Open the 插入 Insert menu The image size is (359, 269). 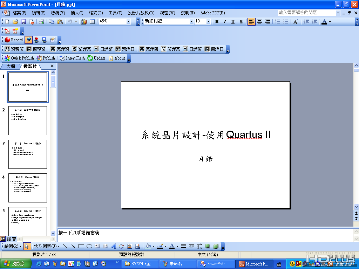[x=77, y=13]
